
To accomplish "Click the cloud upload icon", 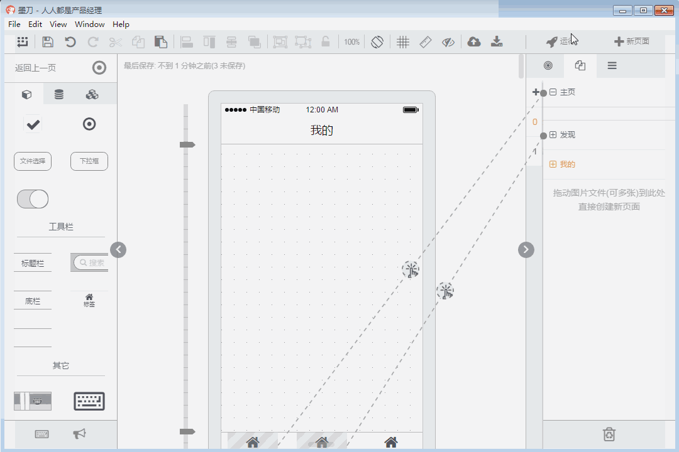I will (x=474, y=42).
